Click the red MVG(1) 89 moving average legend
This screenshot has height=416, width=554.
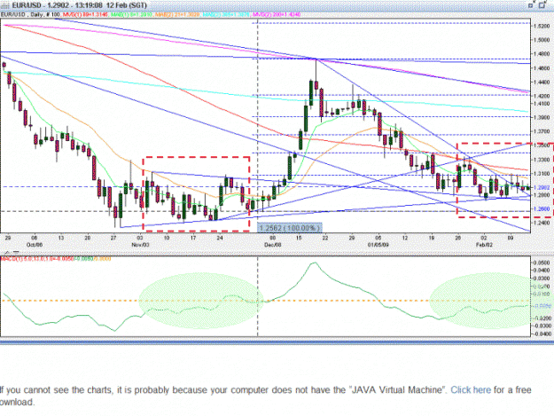[x=86, y=14]
